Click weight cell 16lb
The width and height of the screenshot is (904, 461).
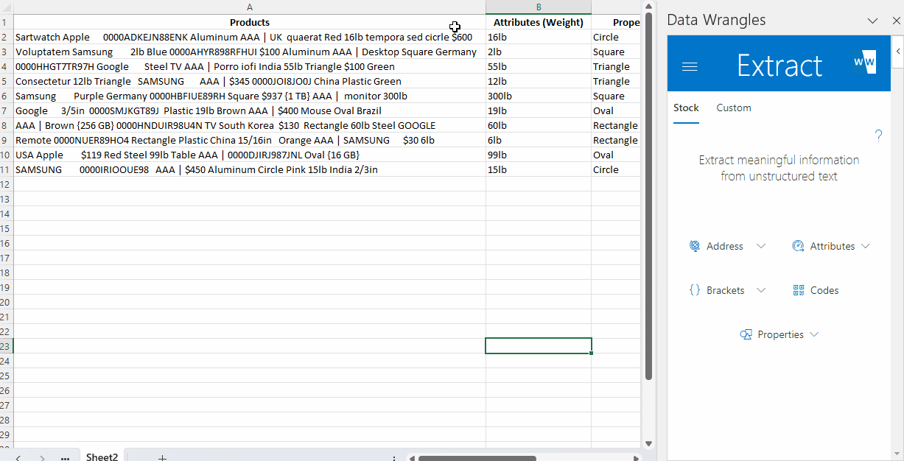pyautogui.click(x=539, y=37)
